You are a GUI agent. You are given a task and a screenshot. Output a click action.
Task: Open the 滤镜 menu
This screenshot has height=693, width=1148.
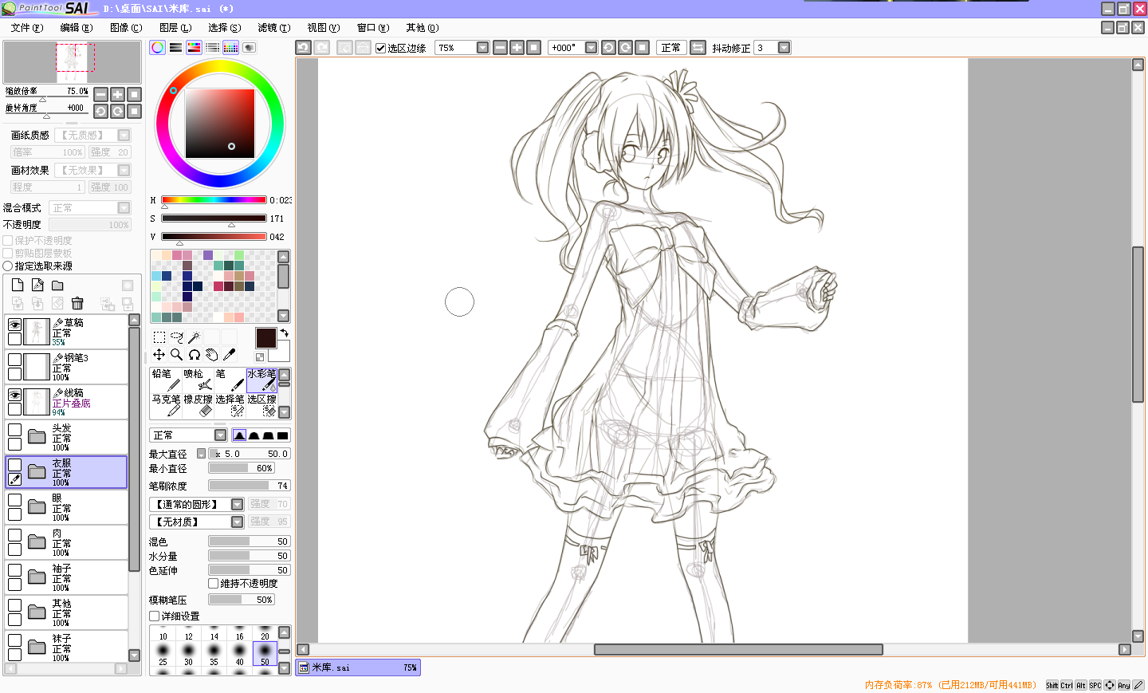[273, 28]
